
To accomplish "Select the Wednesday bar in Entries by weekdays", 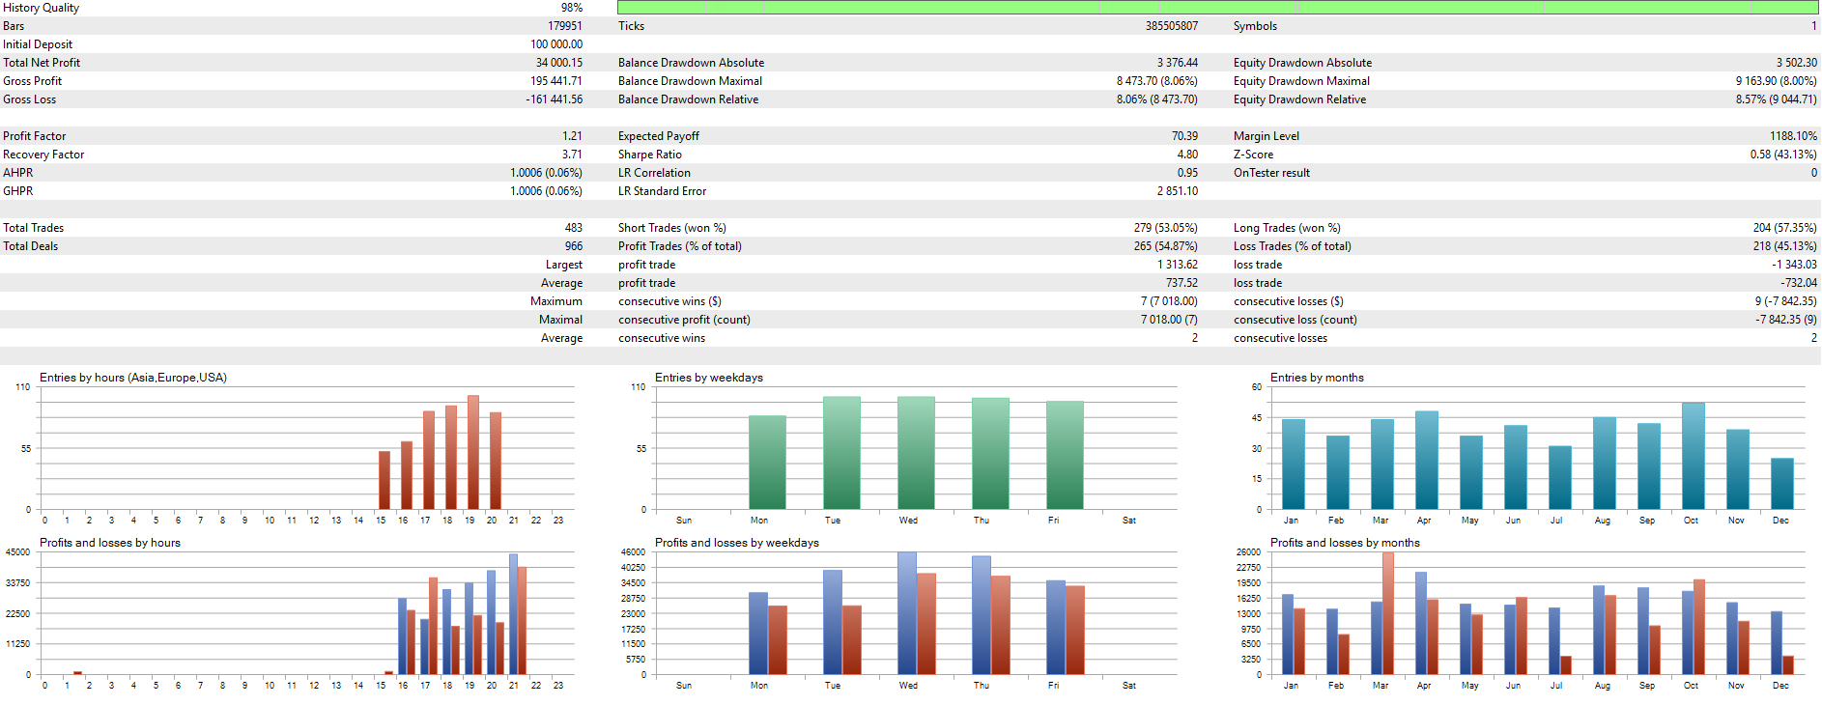I will pos(915,452).
